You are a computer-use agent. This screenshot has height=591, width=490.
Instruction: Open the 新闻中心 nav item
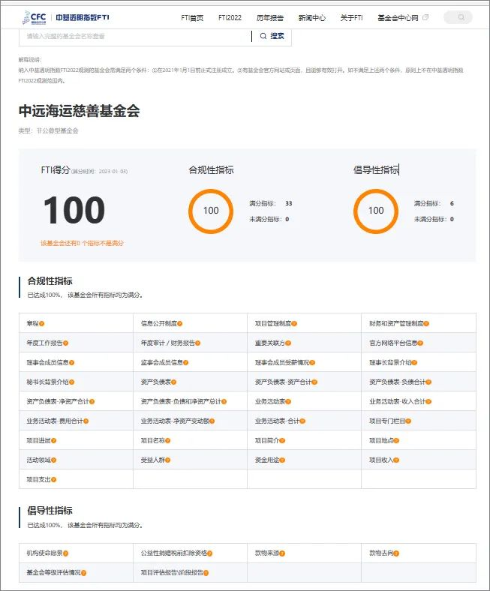click(x=311, y=18)
